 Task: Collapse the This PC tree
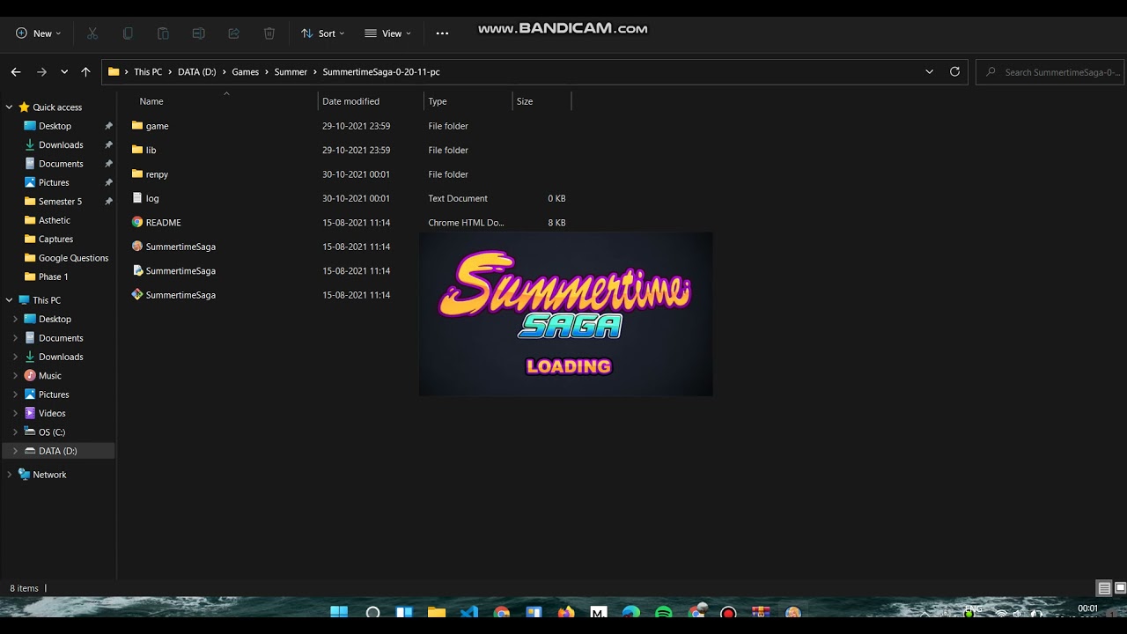(x=9, y=300)
